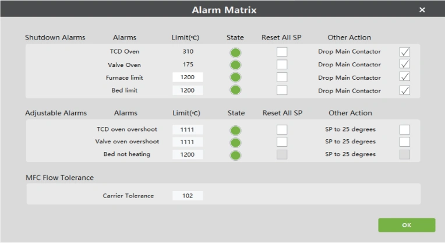Click the OK button
Screen dimensions: 445x244
pos(407,225)
